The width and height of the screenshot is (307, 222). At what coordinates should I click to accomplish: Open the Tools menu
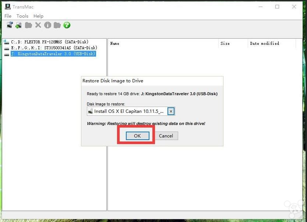click(x=22, y=16)
